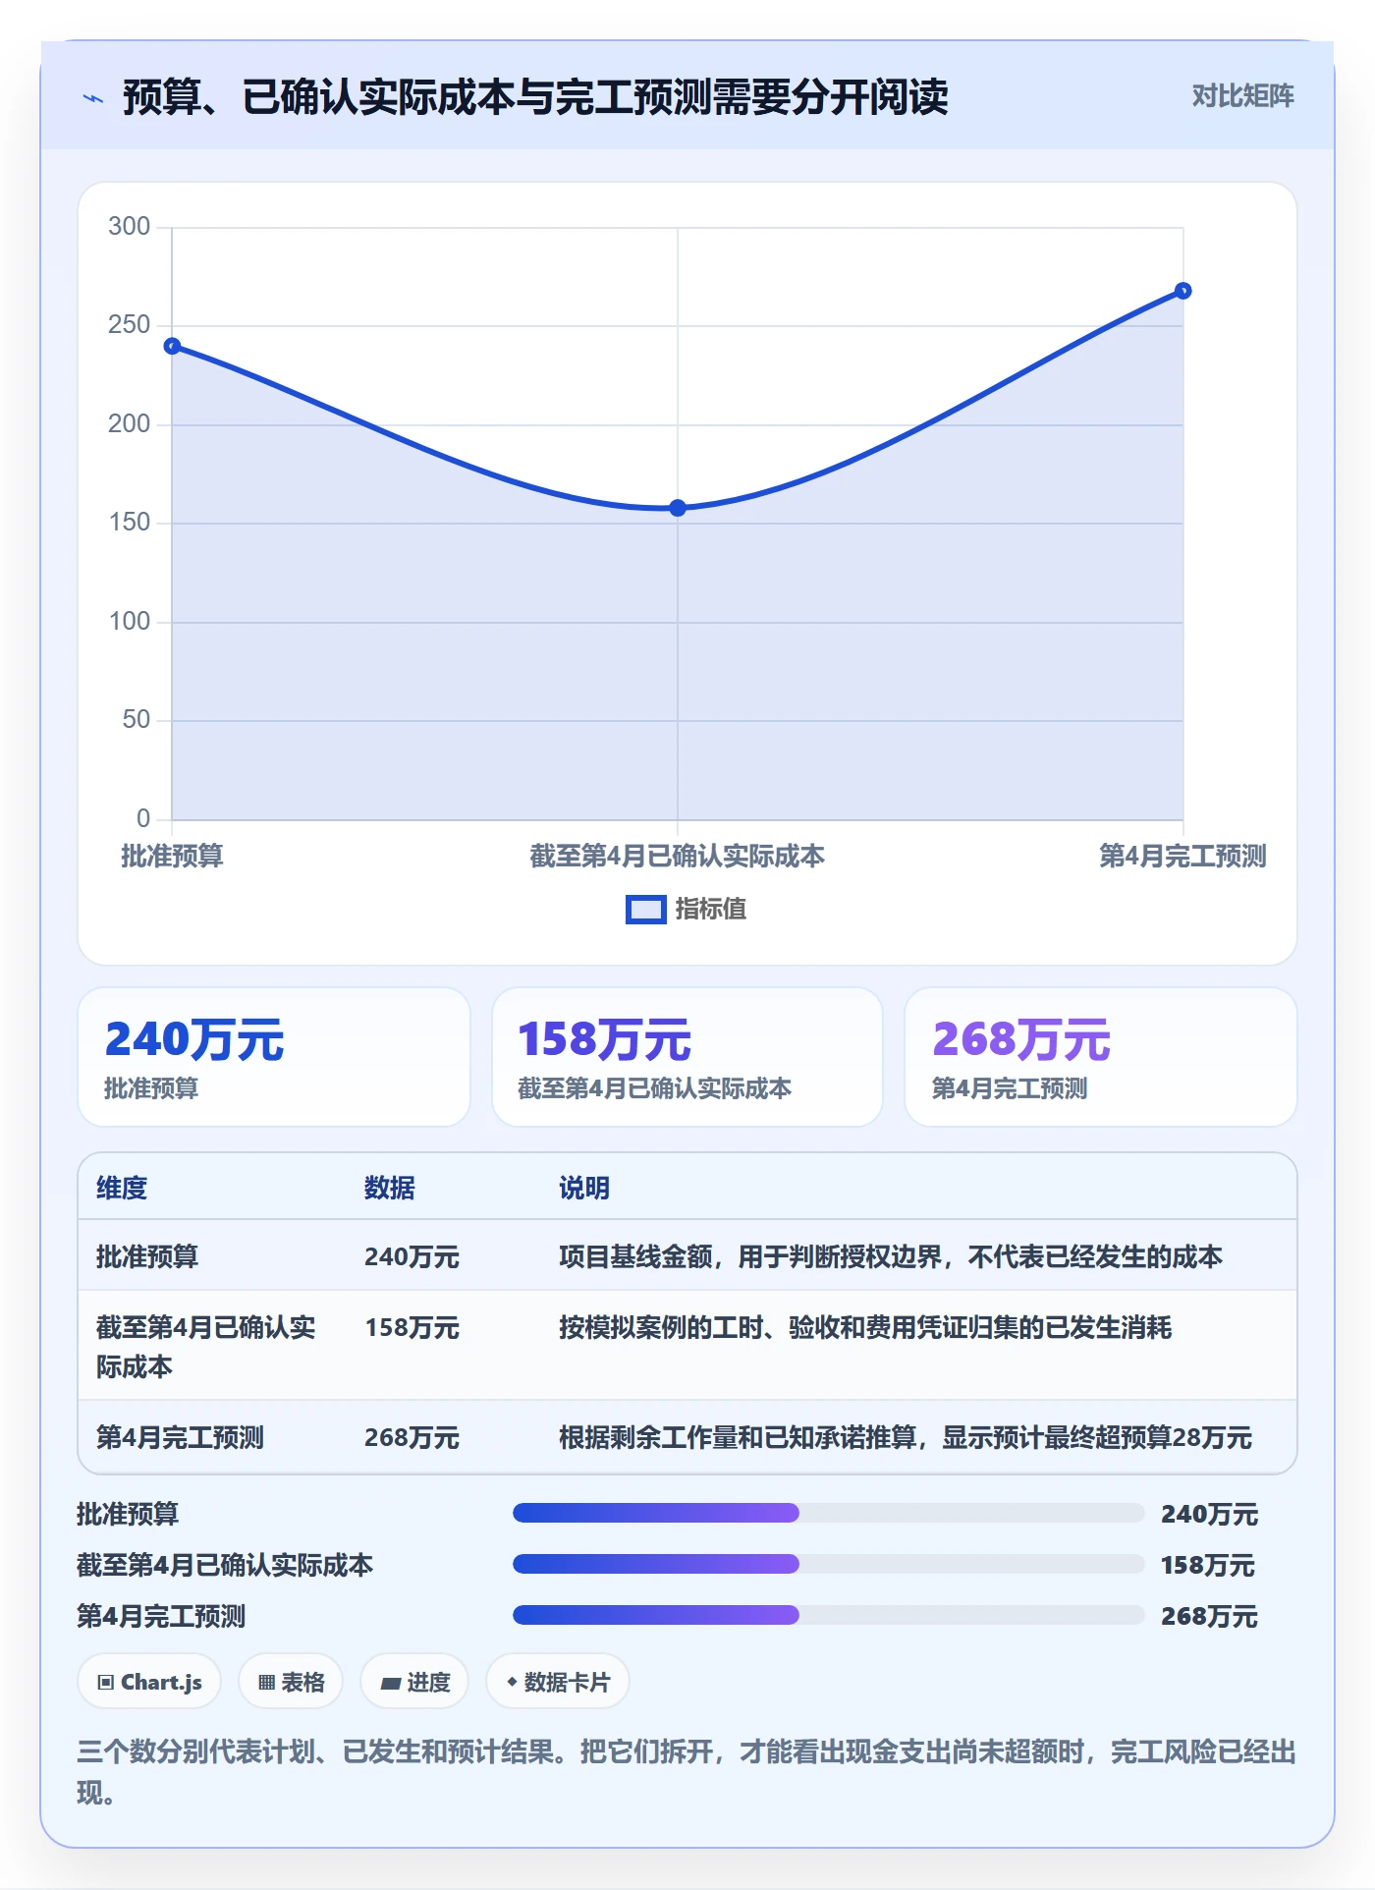Click the 批准预算 progress bar
The height and width of the screenshot is (1890, 1375).
(829, 1513)
